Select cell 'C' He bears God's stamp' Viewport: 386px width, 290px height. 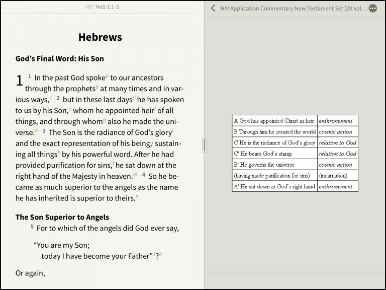[274, 154]
